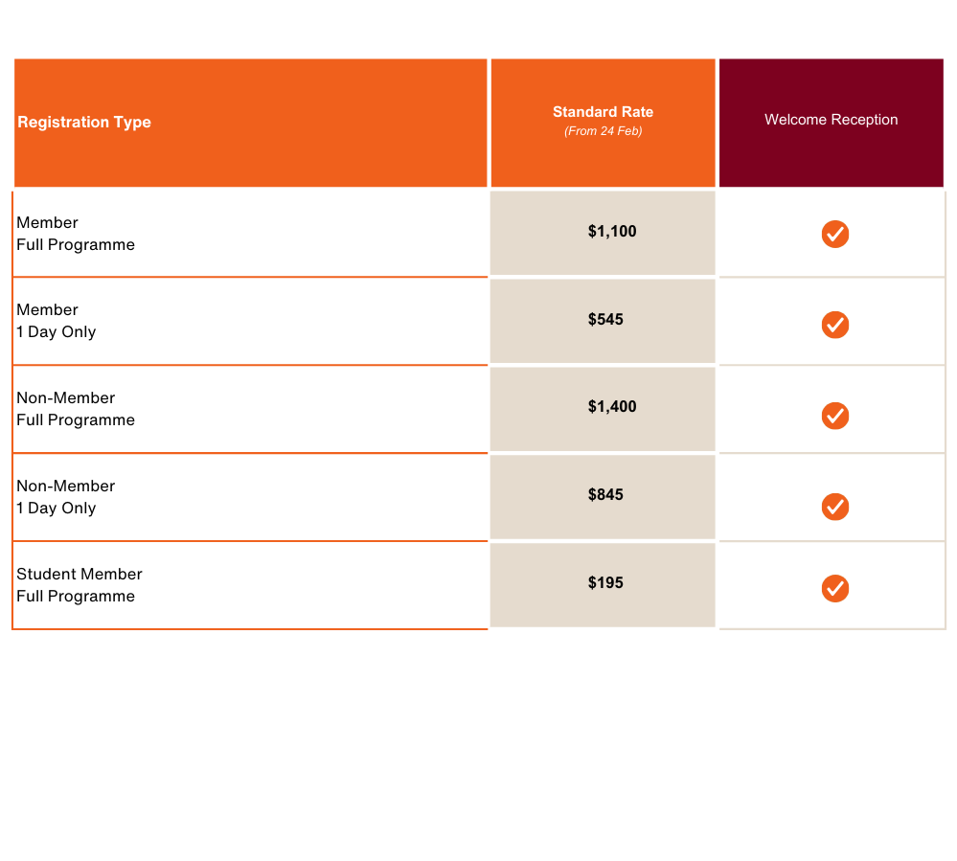Click the "Standard Rate" bold title text
The image size is (957, 861).
(x=603, y=112)
